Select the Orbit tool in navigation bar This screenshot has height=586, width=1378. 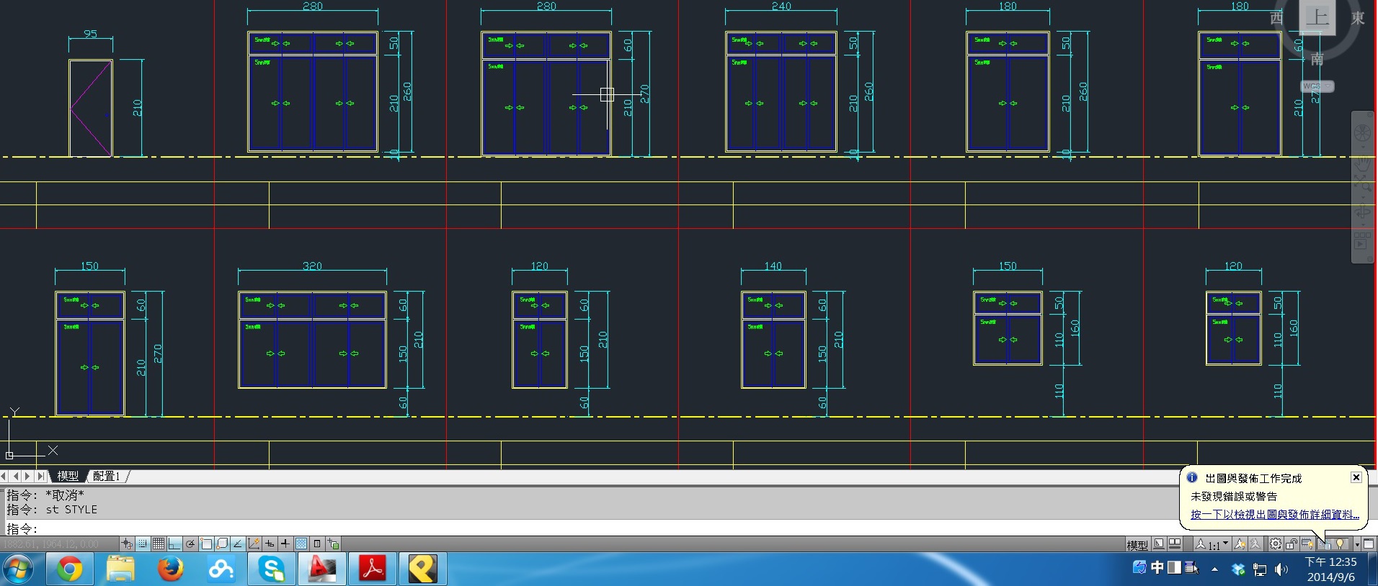(1362, 211)
